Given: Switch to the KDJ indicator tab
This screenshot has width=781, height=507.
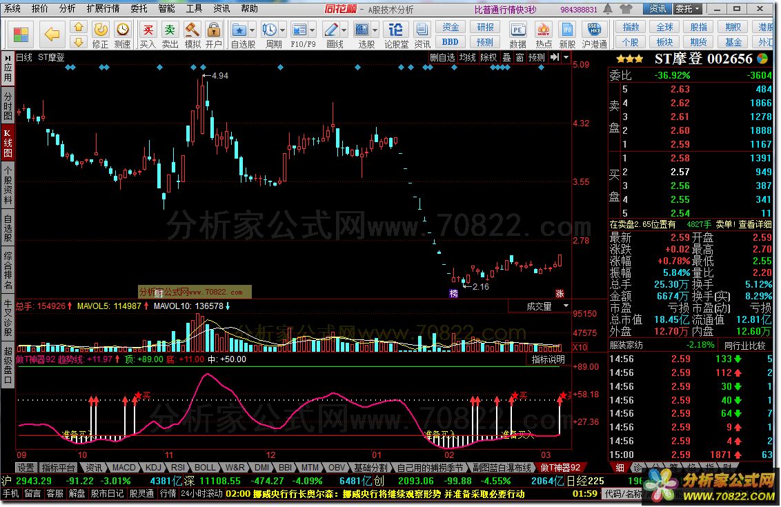Looking at the screenshot, I should pyautogui.click(x=153, y=468).
